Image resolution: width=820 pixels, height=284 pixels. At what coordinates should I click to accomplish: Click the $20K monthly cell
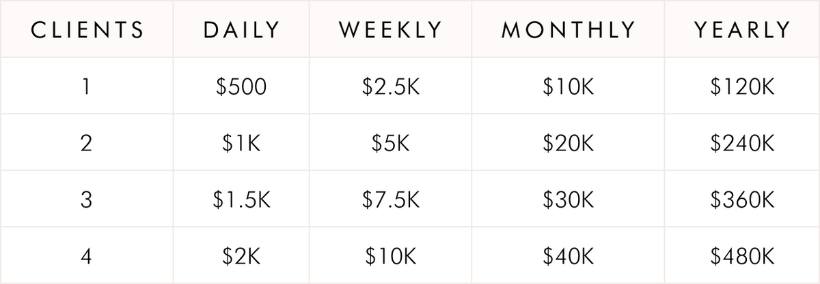coord(569,144)
